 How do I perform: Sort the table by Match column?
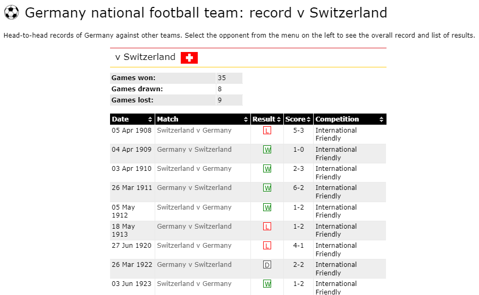coord(202,119)
